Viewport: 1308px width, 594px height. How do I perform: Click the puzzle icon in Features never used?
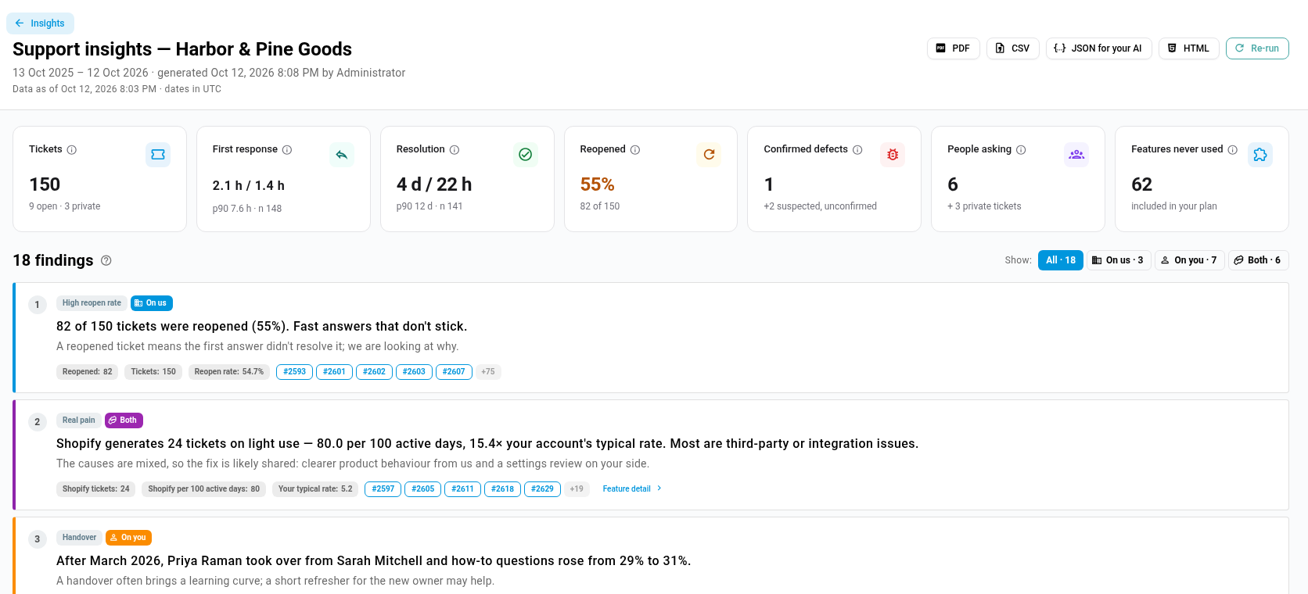(1260, 155)
